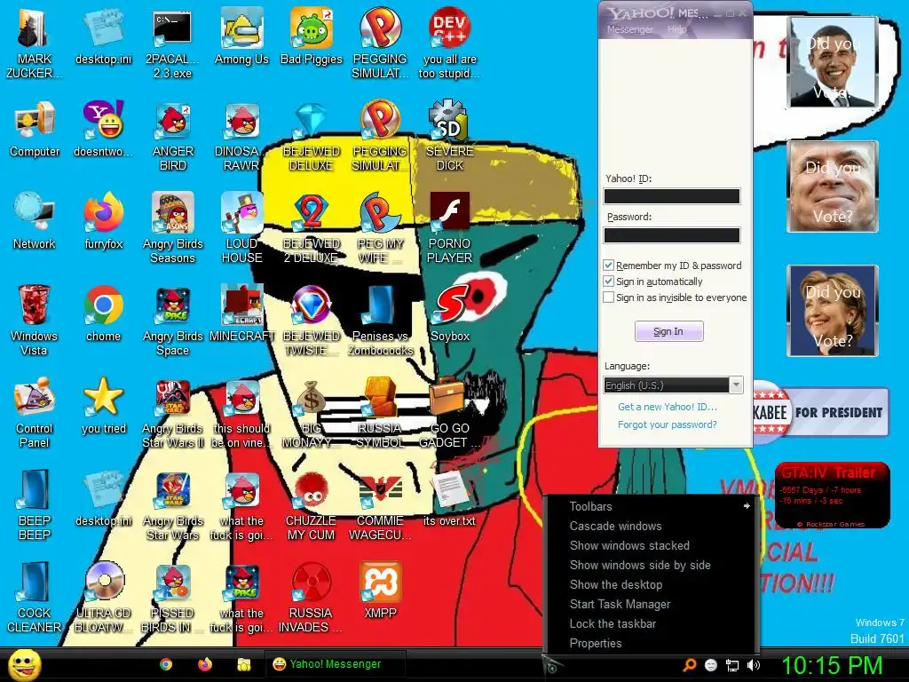Select Show windows side by side
909x682 pixels.
[x=640, y=566]
